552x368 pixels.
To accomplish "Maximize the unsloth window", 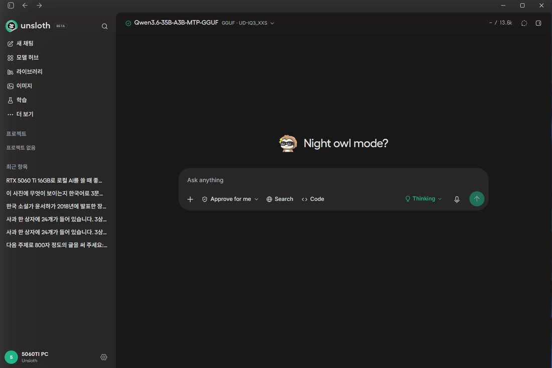I will tap(522, 6).
